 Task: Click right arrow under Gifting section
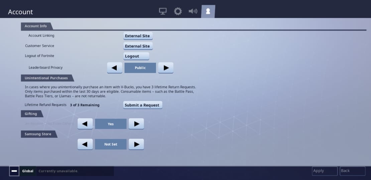click(136, 124)
